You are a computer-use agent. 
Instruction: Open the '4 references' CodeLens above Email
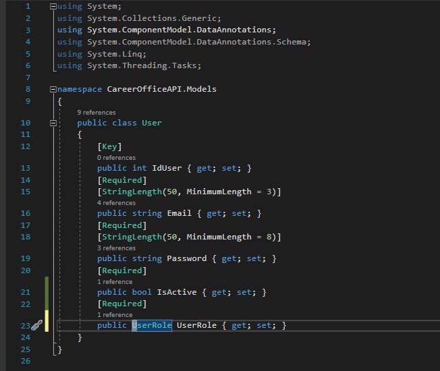pos(116,203)
